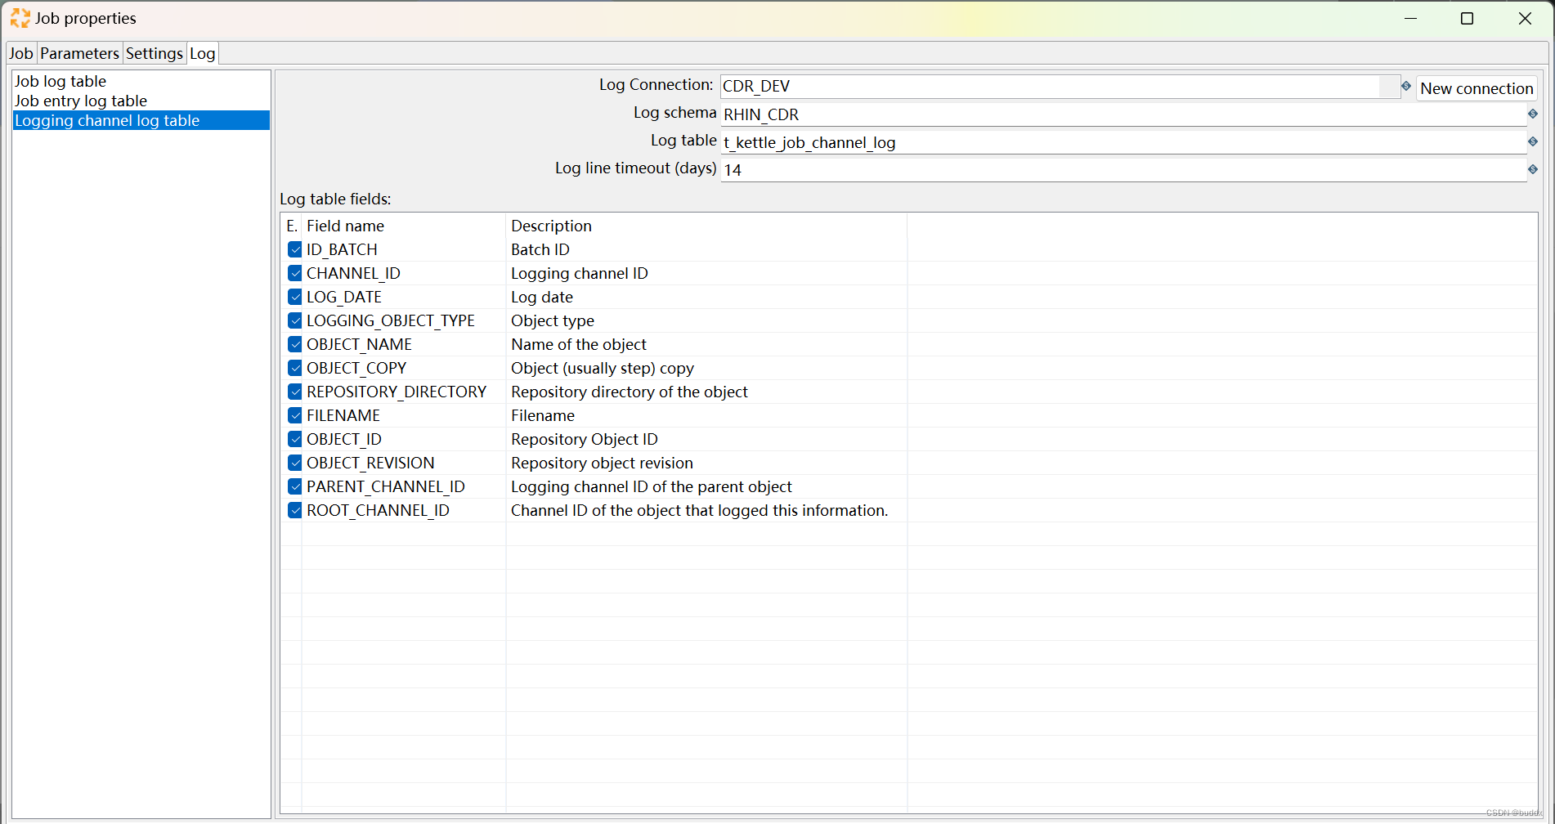
Task: Select the PARENT_CHANNEL_ID field name cell
Action: [x=404, y=486]
